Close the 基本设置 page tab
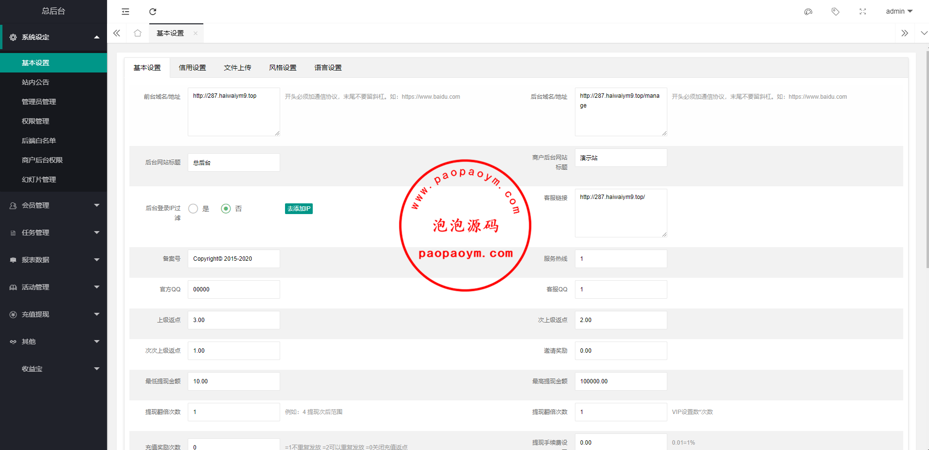This screenshot has width=929, height=450. (196, 34)
